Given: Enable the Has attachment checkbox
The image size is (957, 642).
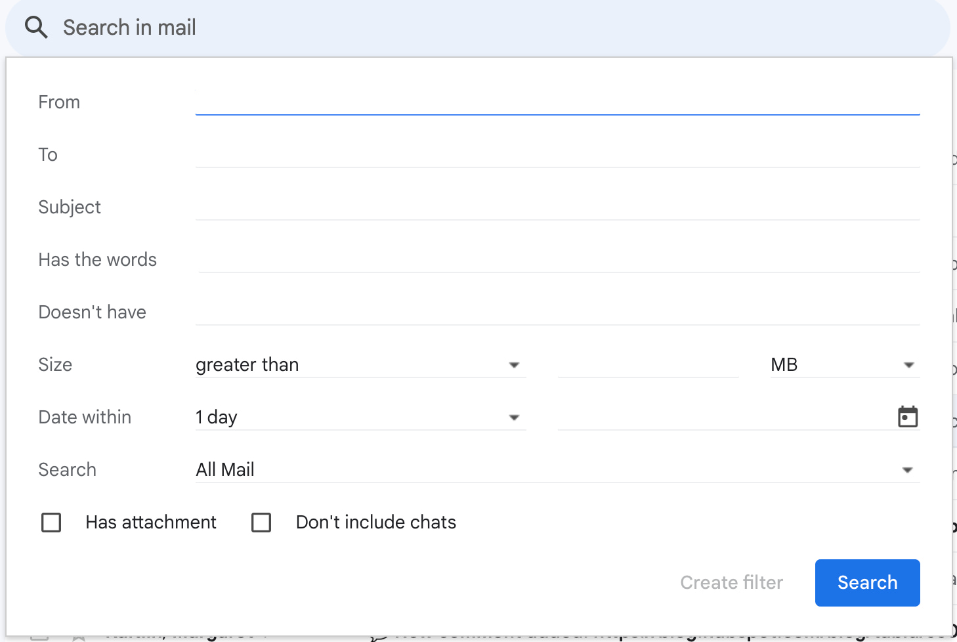Looking at the screenshot, I should pos(51,523).
